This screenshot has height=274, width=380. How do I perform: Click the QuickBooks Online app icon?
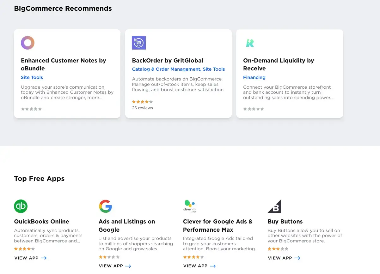point(21,206)
